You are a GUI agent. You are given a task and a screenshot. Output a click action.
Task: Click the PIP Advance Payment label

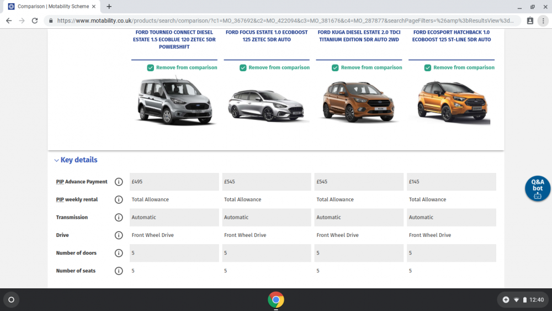pyautogui.click(x=82, y=182)
